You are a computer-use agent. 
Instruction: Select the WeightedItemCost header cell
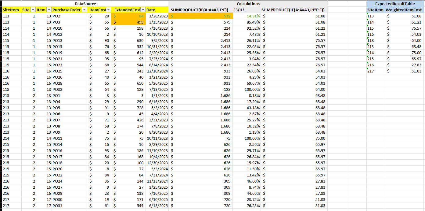click(405, 10)
